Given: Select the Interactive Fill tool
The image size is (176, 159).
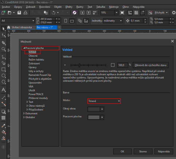Looking at the screenshot, I should click(x=3, y=132).
